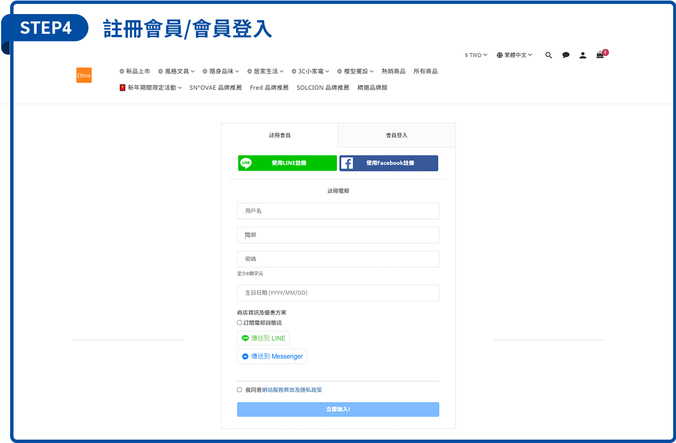Open the 繁體中文 language dropdown
The height and width of the screenshot is (443, 676).
coord(518,55)
